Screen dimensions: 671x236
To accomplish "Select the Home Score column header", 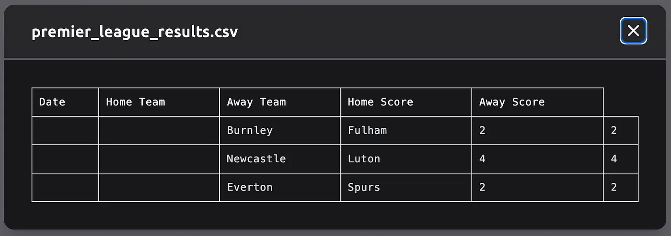I will (x=406, y=102).
